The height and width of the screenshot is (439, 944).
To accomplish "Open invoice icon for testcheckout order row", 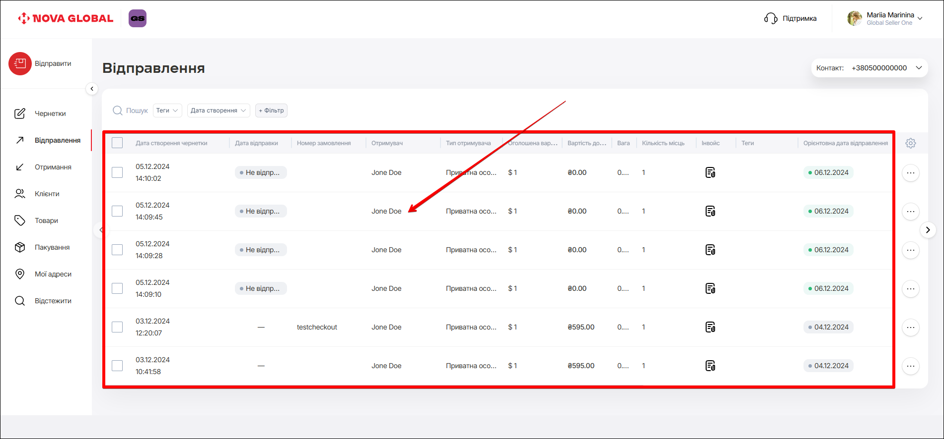I will pos(710,327).
